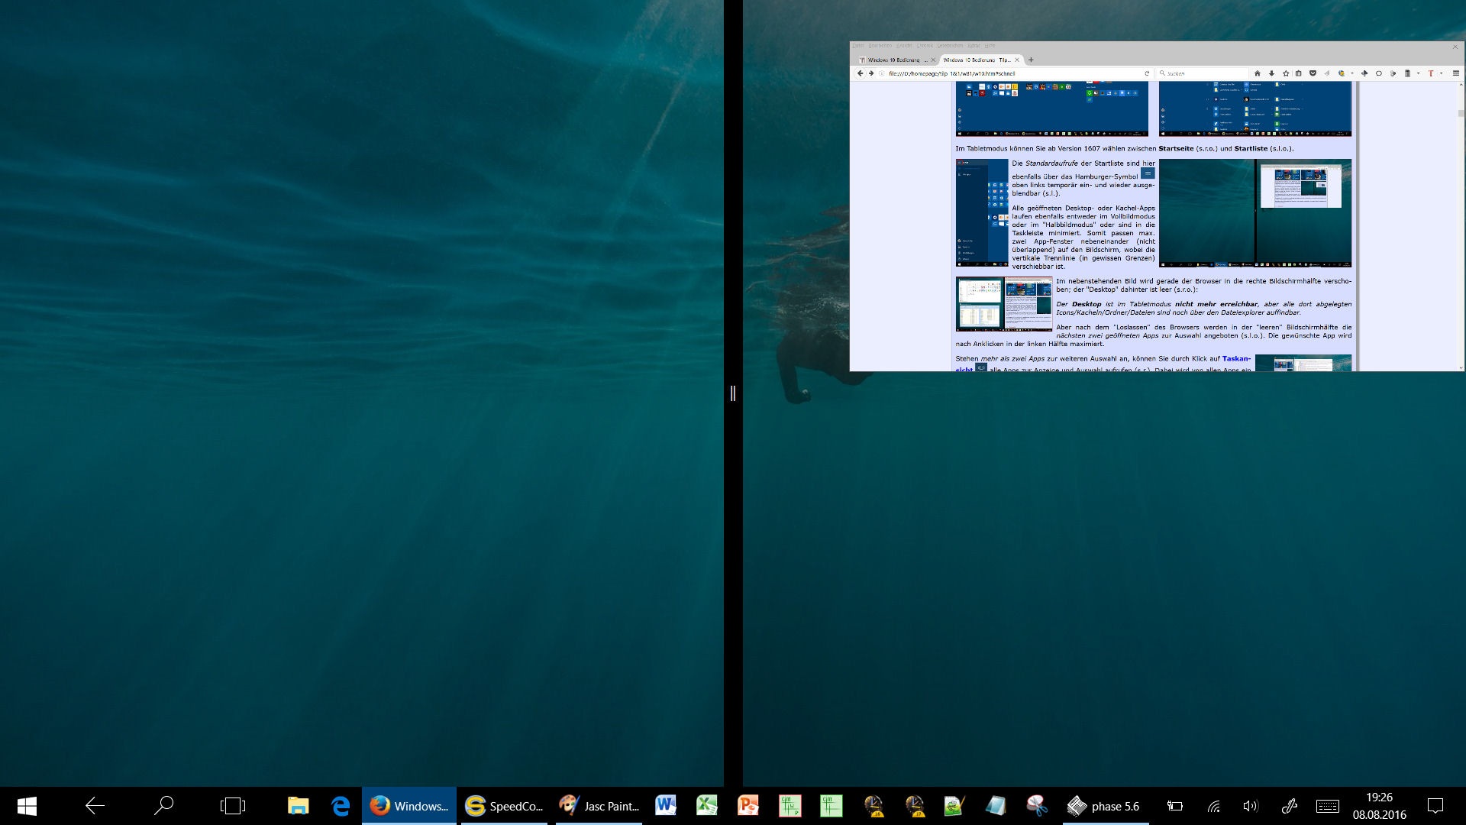Launch Microsoft Edge from taskbar

341,806
